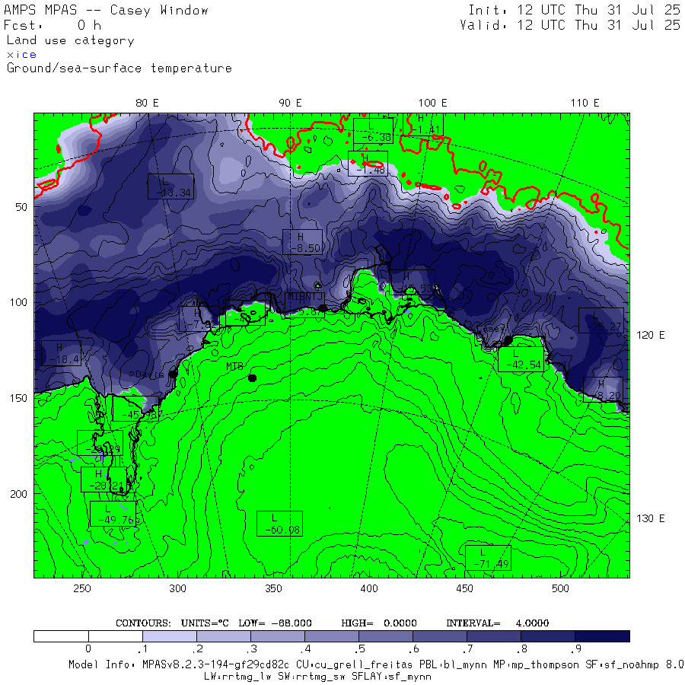Image resolution: width=685 pixels, height=685 pixels.
Task: Click the 'LW:rrtmg_lw SW:rrtmg_sw' text line
Action: [x=317, y=677]
